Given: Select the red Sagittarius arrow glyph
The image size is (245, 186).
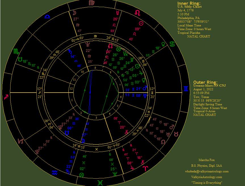Looking at the screenshot, I should pos(6,97).
